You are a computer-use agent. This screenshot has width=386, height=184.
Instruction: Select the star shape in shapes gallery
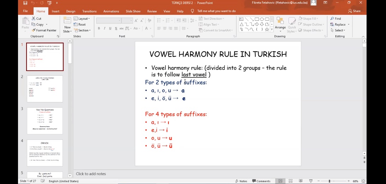[267, 30]
